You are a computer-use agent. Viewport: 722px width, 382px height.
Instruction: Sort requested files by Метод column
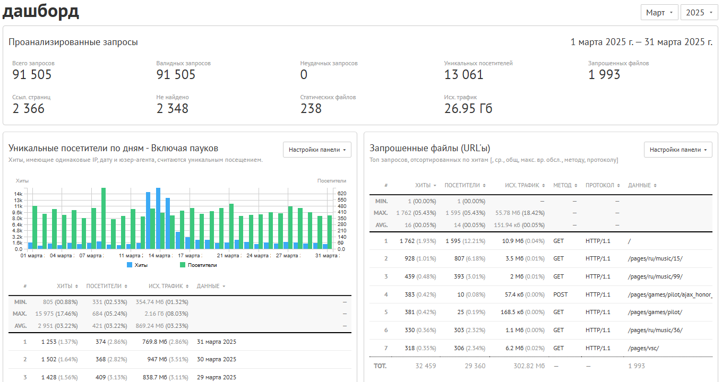[x=565, y=185]
